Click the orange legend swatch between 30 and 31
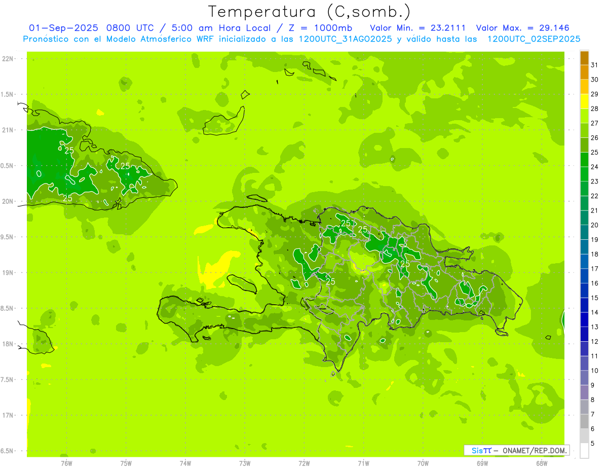The width and height of the screenshot is (608, 470). pyautogui.click(x=584, y=73)
